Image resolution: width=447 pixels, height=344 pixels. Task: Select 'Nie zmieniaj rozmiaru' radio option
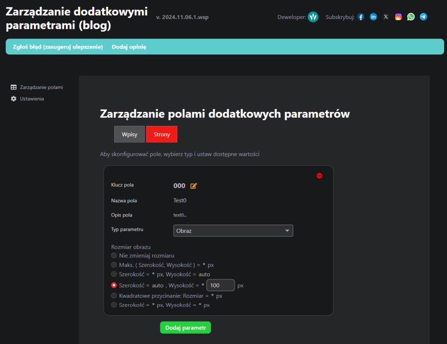click(x=114, y=255)
